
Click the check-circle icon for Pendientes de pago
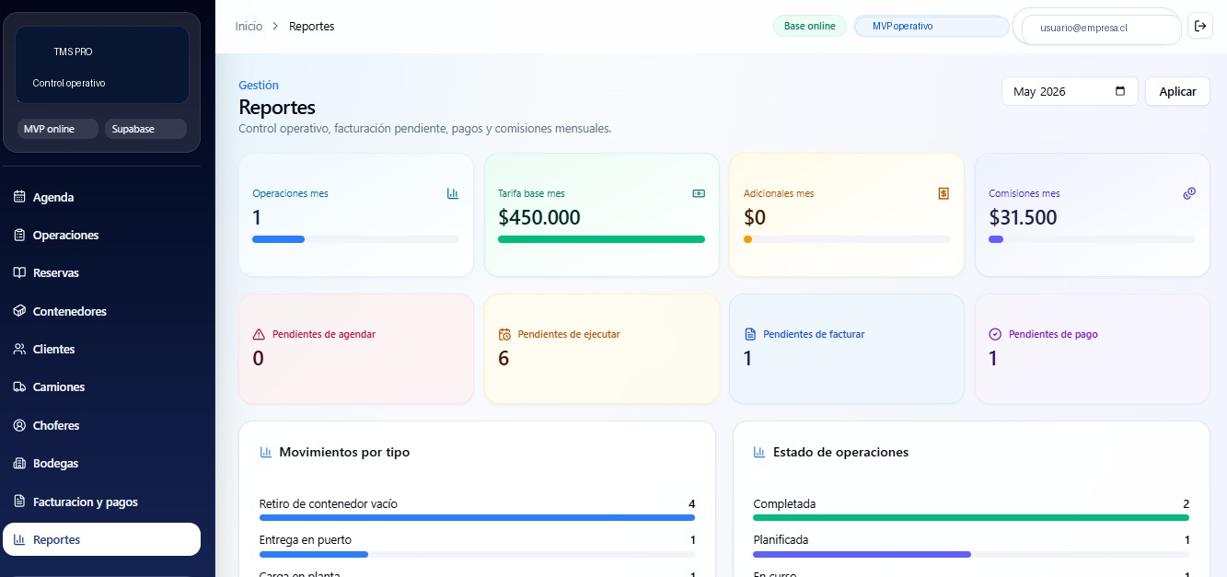point(995,334)
